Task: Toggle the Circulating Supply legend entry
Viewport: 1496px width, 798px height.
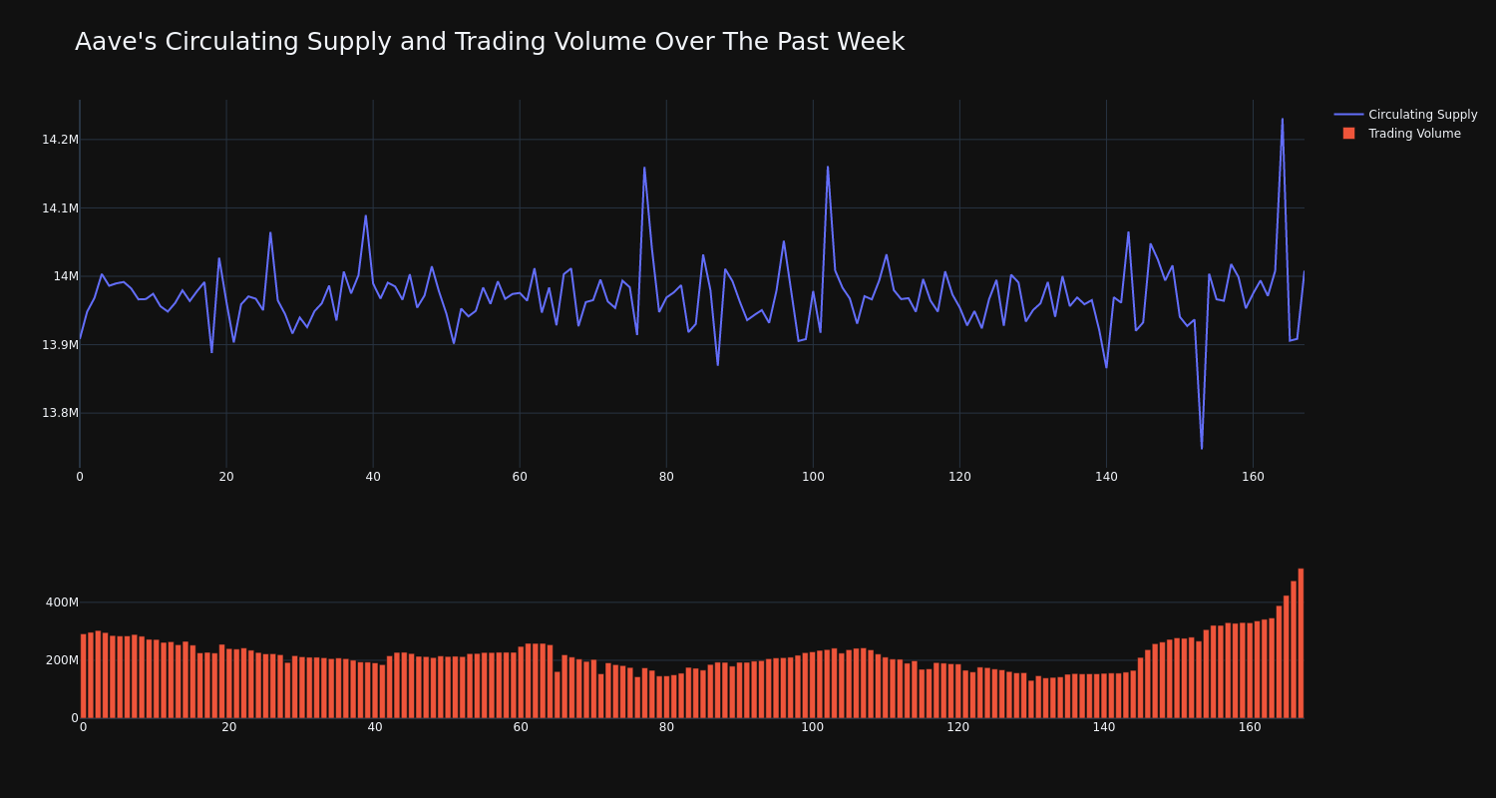Action: coord(1405,115)
